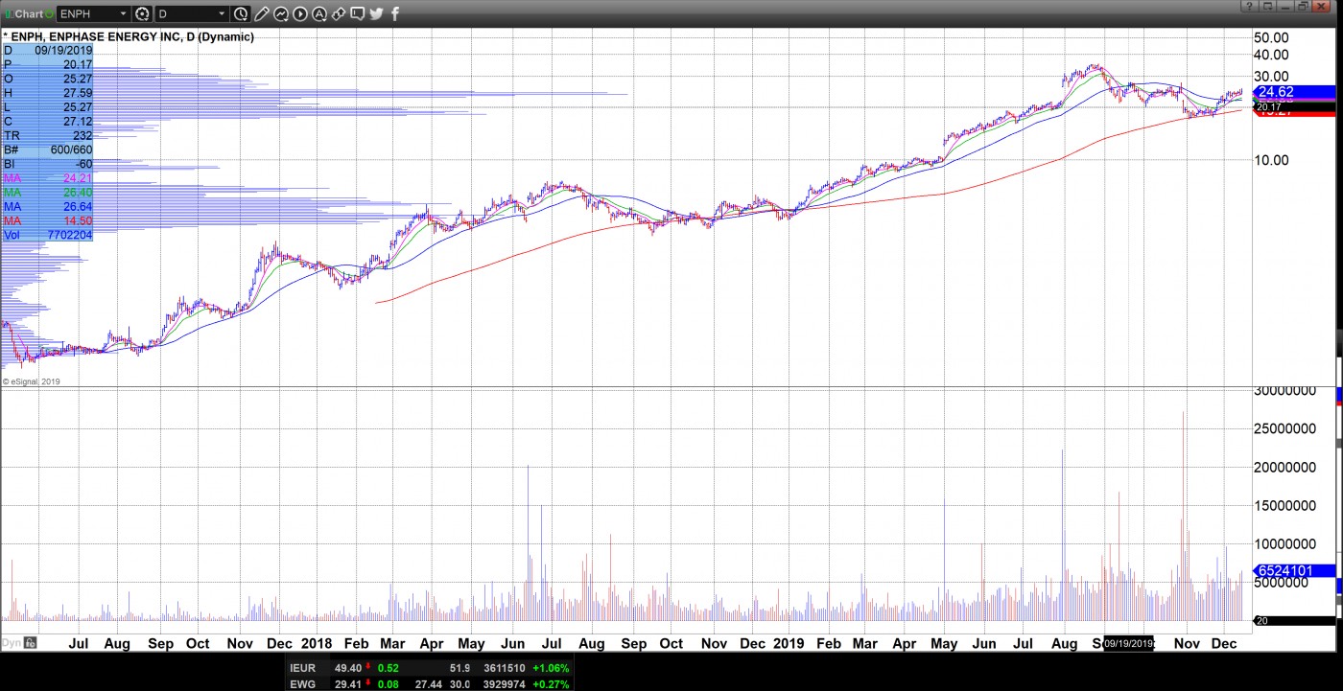
Task: Click the lock icon beside Dyn
Action: click(x=31, y=643)
